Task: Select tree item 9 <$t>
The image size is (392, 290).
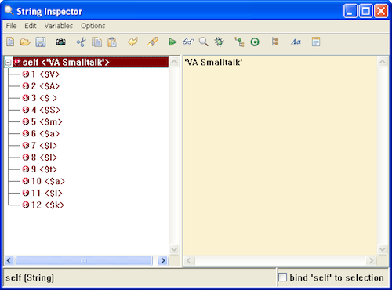Action: pyautogui.click(x=40, y=169)
